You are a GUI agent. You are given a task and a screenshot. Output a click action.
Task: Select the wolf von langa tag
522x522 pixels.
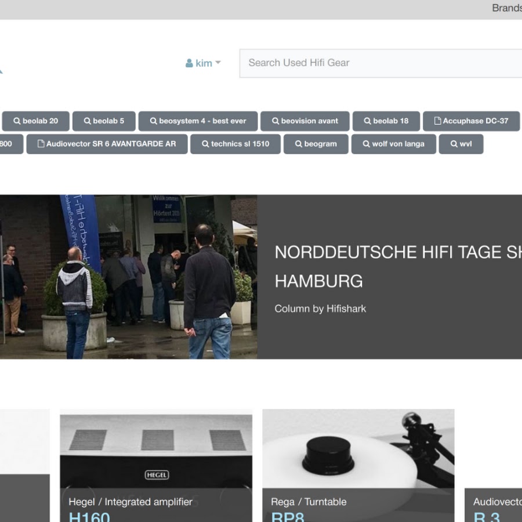(393, 144)
